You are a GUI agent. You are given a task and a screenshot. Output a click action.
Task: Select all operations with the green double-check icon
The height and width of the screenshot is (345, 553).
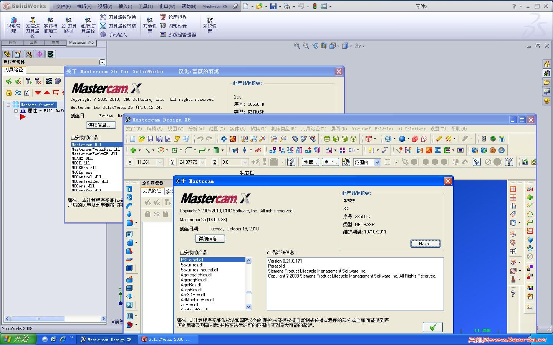pos(9,81)
